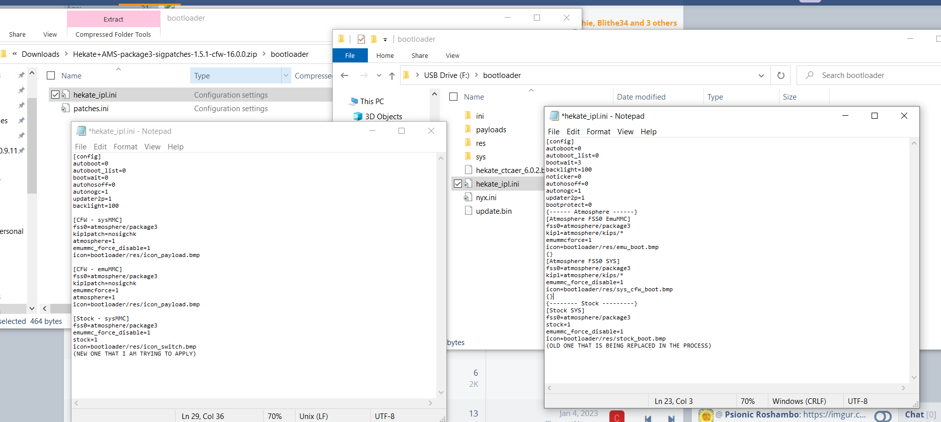
Task: Open View tab in the zip folder window
Action: pos(50,34)
